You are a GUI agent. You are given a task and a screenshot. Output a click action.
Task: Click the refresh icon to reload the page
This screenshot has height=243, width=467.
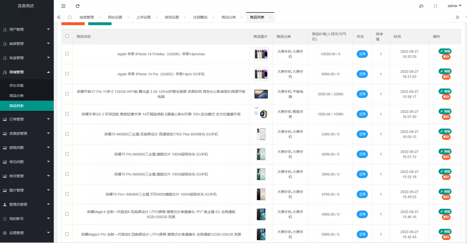pos(78,6)
